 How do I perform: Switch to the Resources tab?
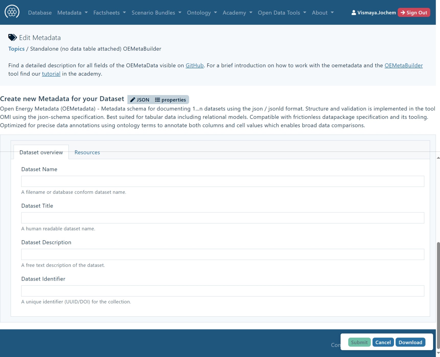point(87,152)
